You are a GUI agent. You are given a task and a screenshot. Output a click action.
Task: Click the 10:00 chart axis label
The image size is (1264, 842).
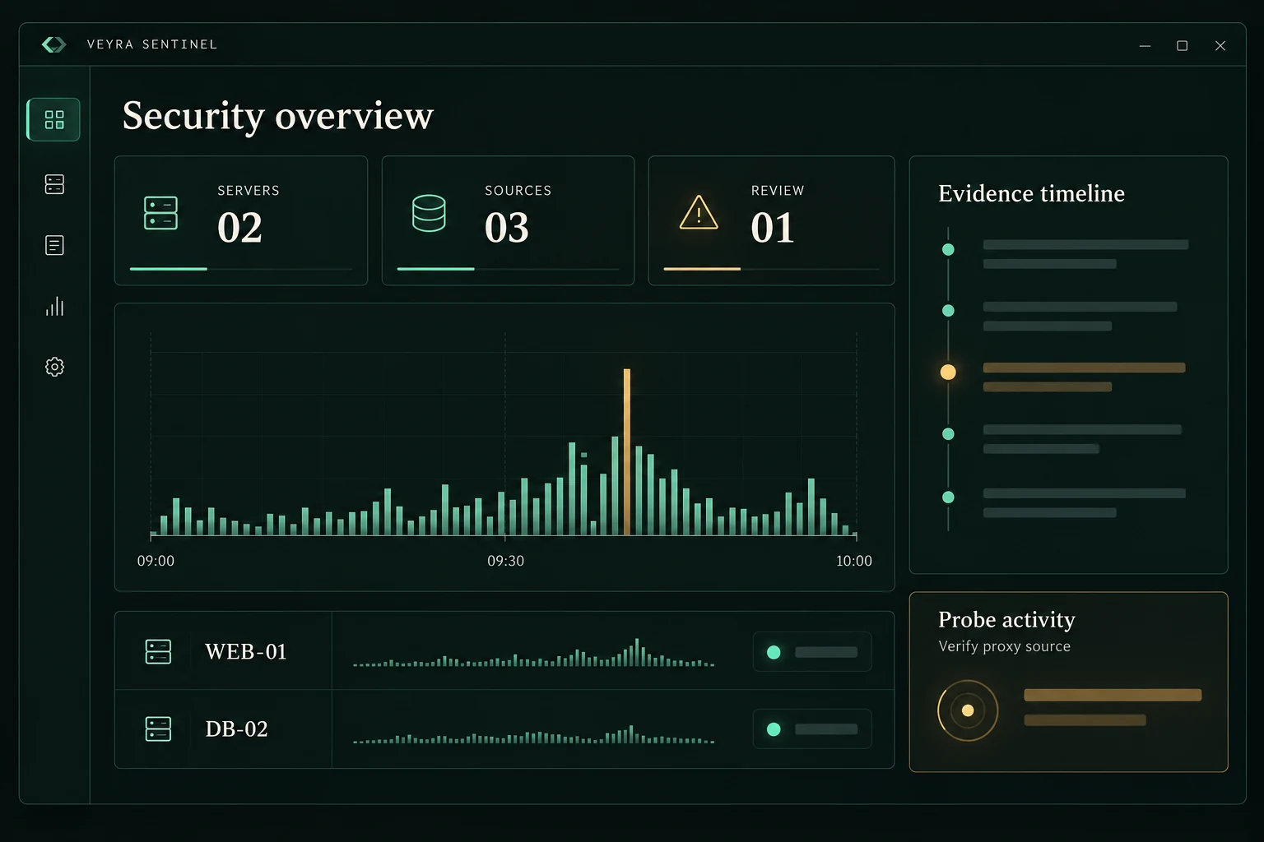tap(854, 561)
